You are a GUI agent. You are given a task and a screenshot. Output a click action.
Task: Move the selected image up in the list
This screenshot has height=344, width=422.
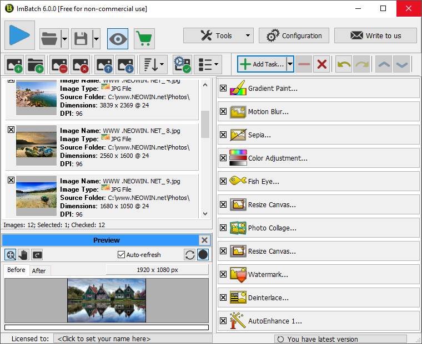[x=104, y=64]
